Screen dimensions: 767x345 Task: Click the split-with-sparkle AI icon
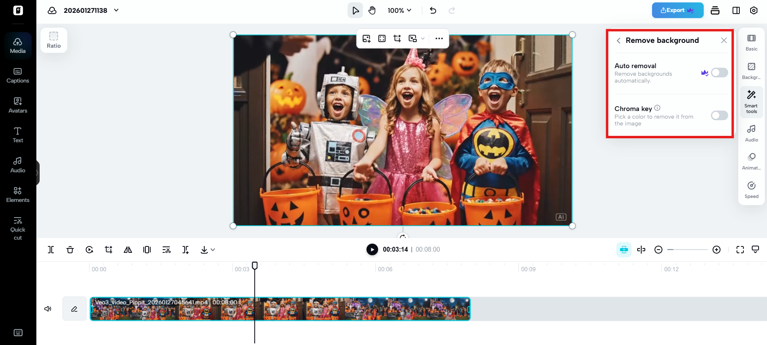[185, 250]
